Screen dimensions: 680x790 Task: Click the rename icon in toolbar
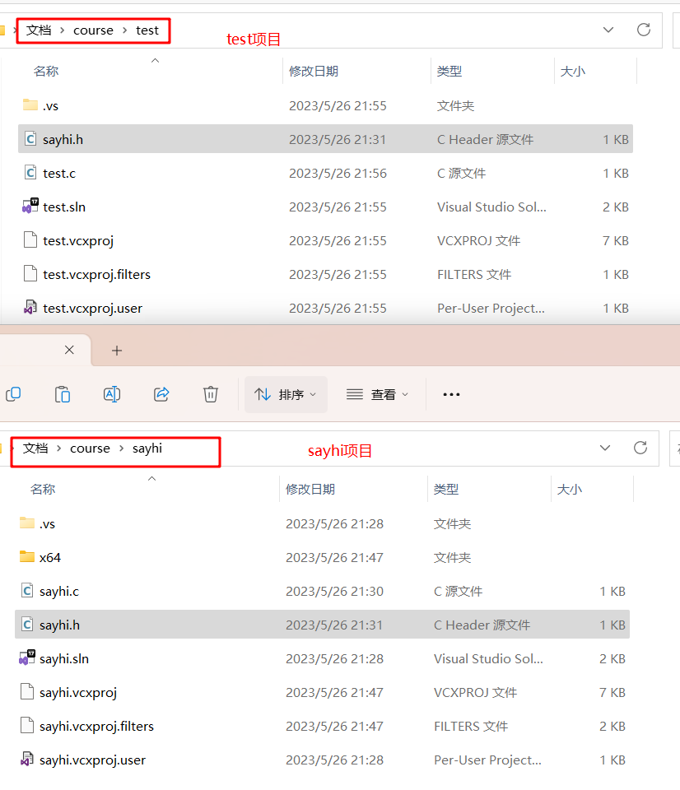[111, 394]
